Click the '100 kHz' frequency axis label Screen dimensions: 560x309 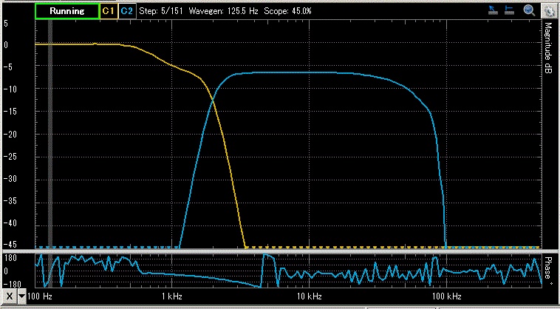click(446, 296)
